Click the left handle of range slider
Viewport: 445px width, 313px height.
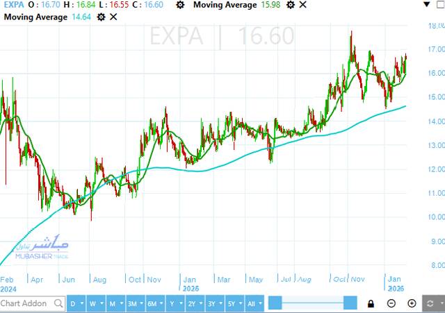pyautogui.click(x=275, y=303)
